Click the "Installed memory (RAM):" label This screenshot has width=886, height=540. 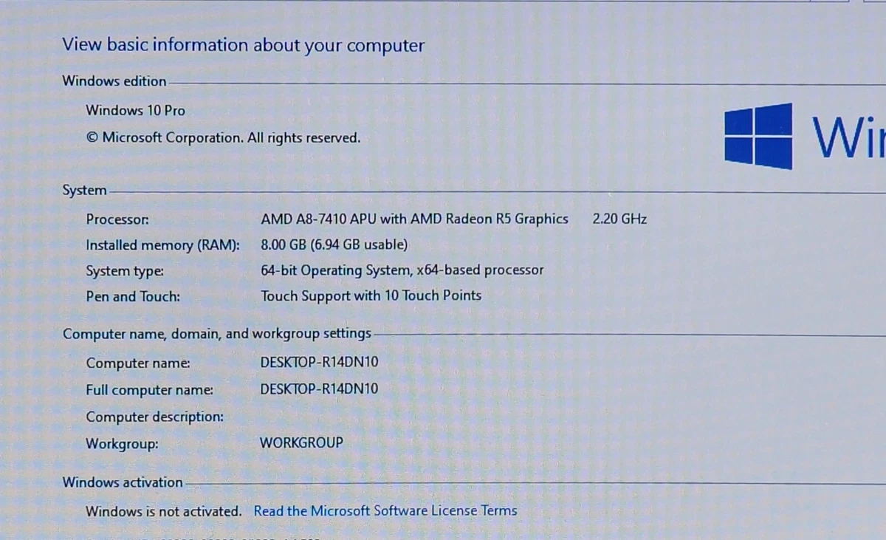tap(162, 245)
